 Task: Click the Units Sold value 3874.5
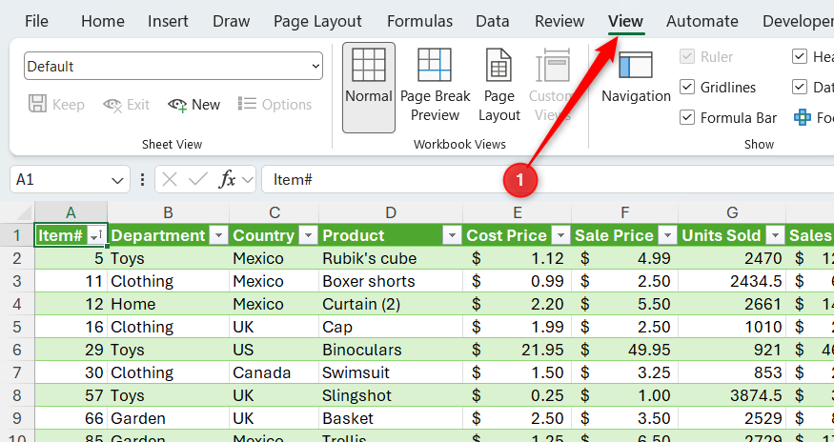[x=732, y=395]
